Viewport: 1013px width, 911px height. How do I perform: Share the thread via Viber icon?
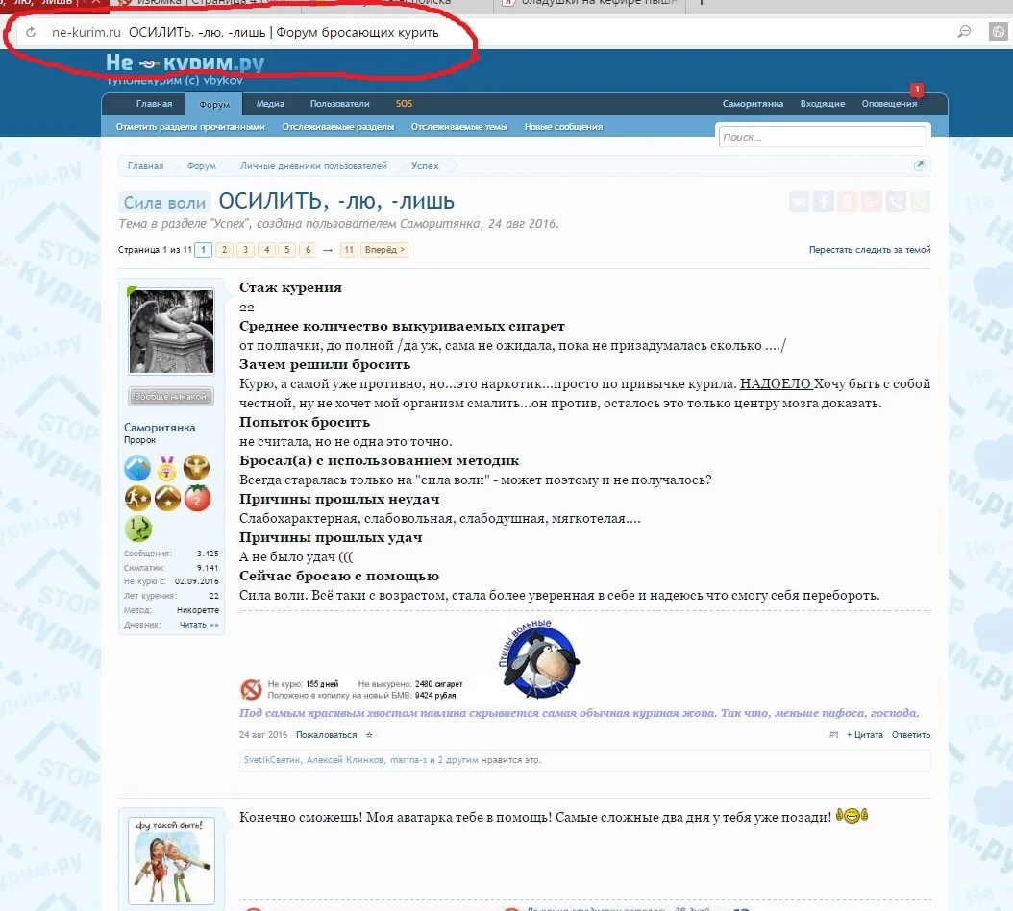(x=895, y=201)
